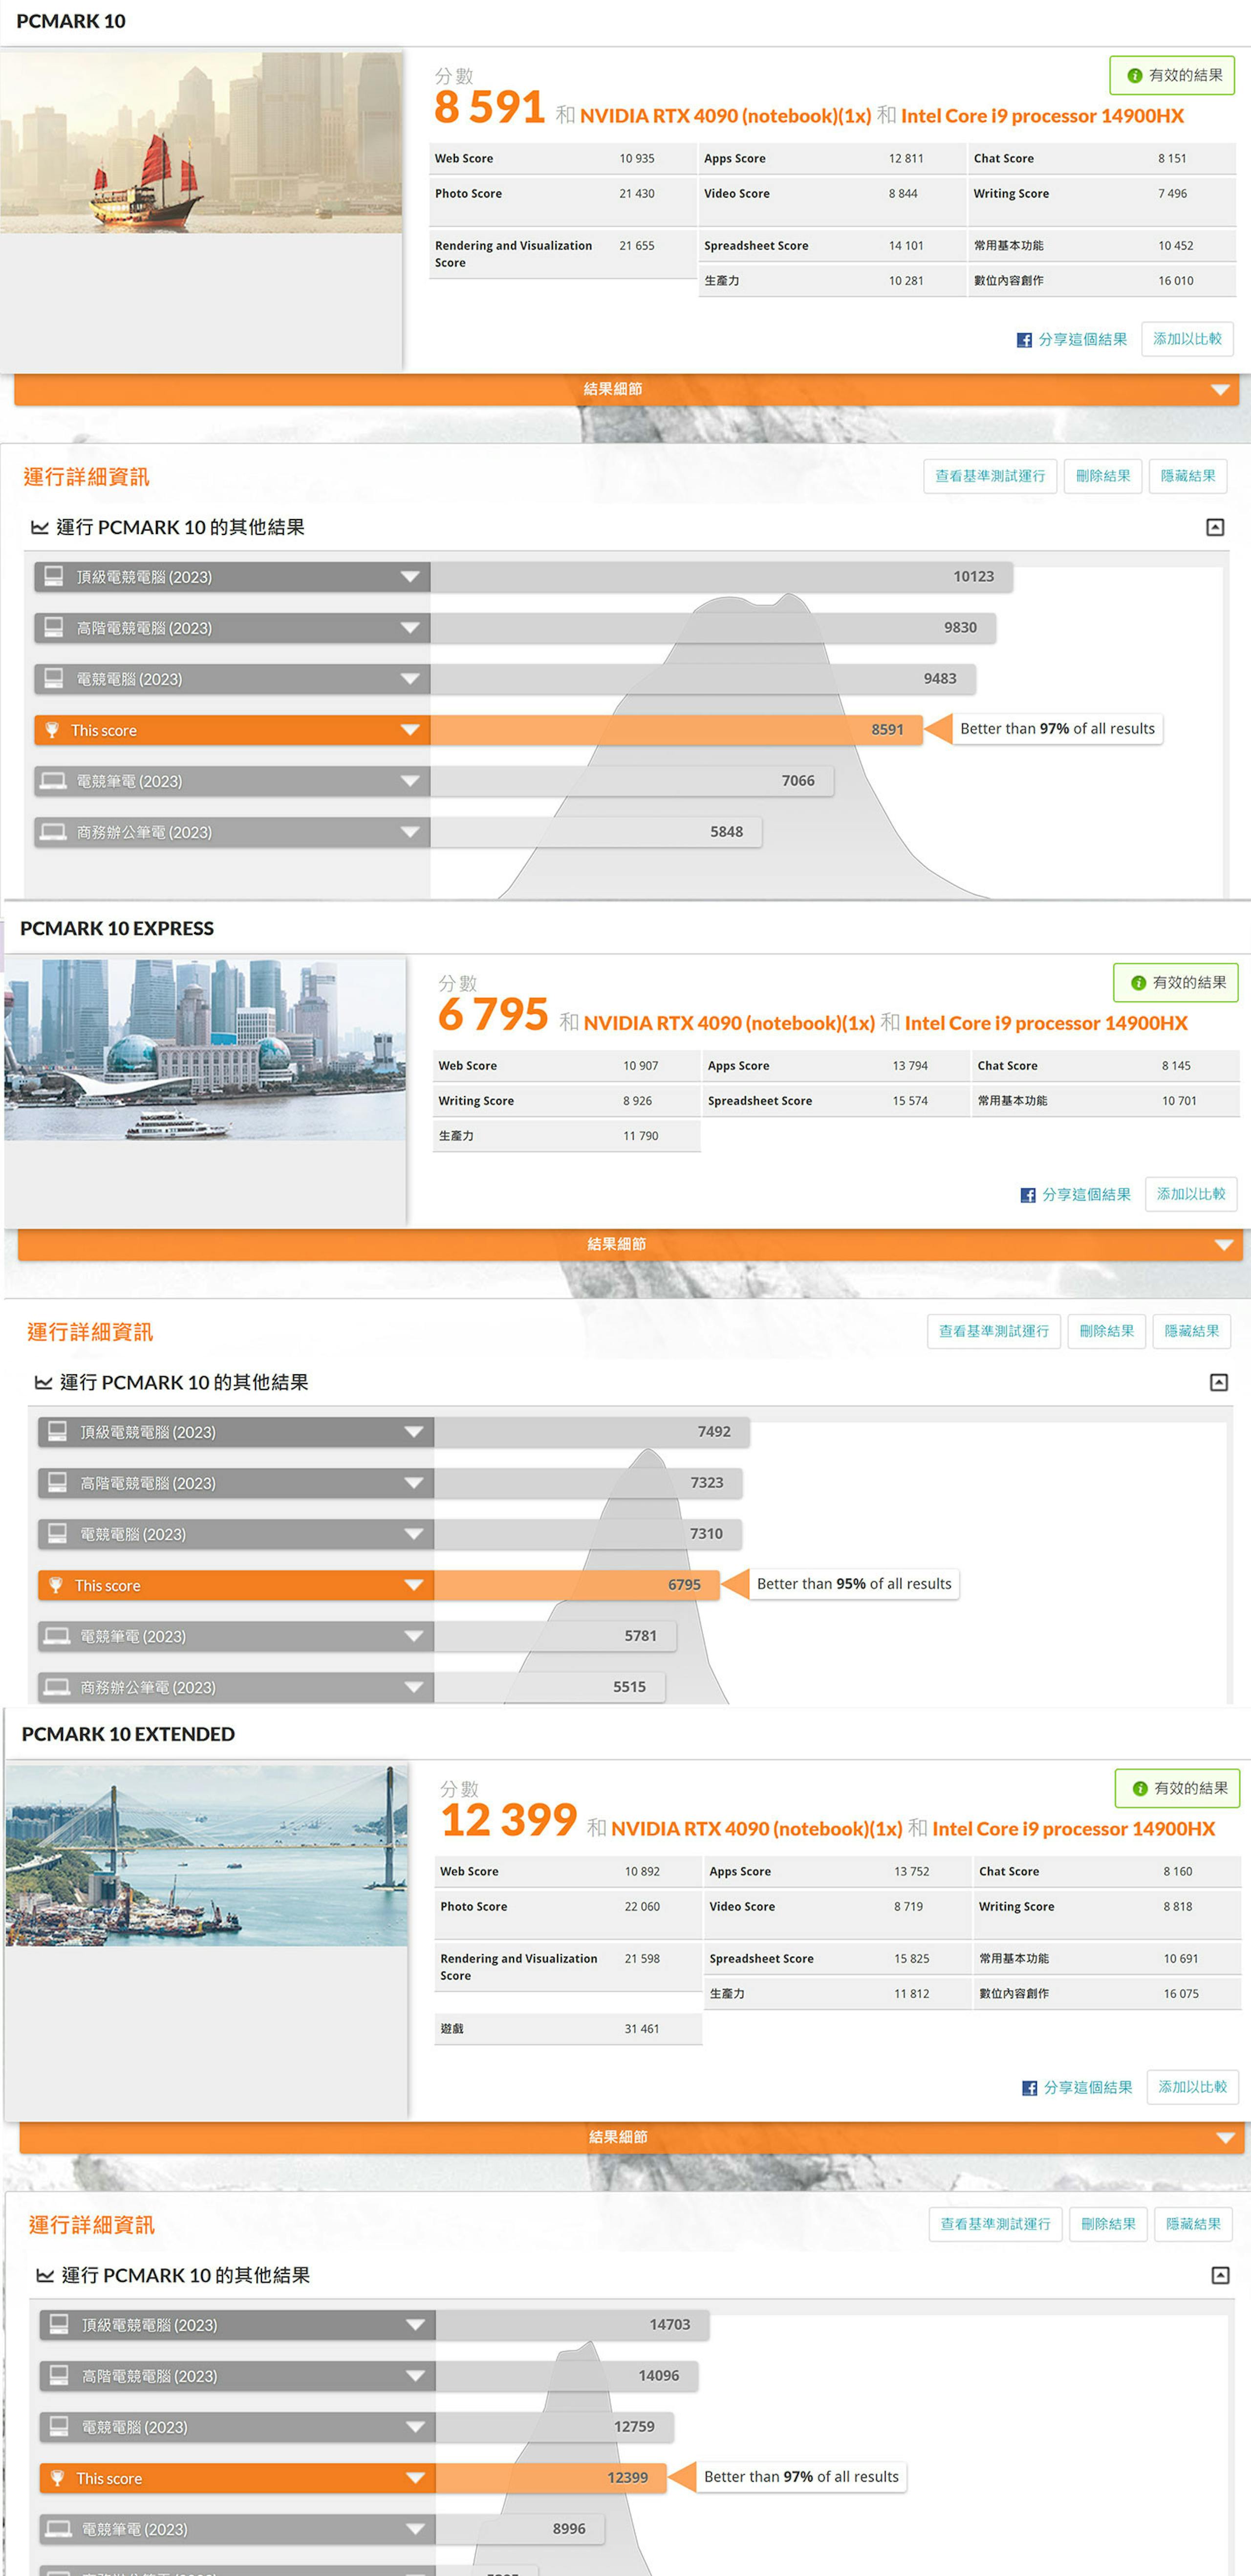The width and height of the screenshot is (1251, 2576).
Task: Click valid result badge in Extended section
Action: point(1178,1788)
